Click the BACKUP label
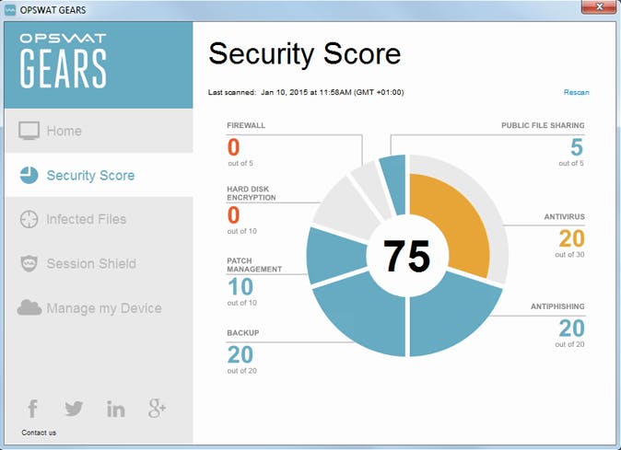The width and height of the screenshot is (621, 450). 242,332
